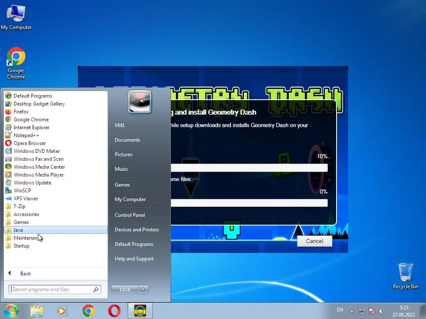This screenshot has width=426, height=319.
Task: Open Pictures from Start menu
Action: tap(123, 155)
